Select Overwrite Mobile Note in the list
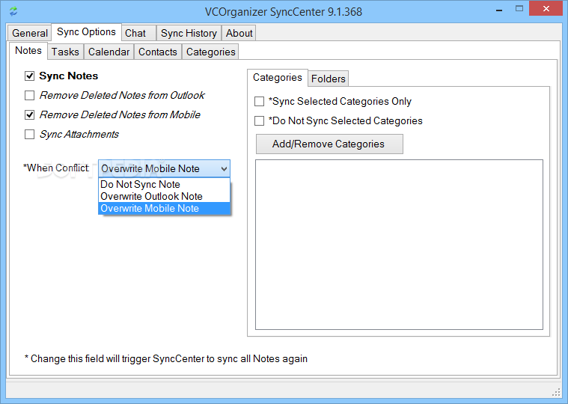This screenshot has height=404, width=568. (x=164, y=208)
